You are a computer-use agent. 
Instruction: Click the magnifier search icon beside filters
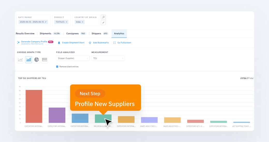(x=103, y=17)
